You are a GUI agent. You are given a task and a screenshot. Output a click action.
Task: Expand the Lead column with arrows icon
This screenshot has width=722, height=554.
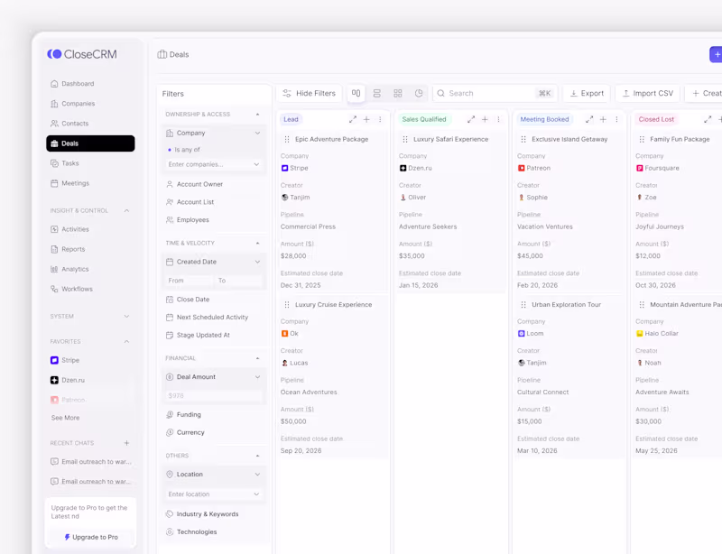353,119
